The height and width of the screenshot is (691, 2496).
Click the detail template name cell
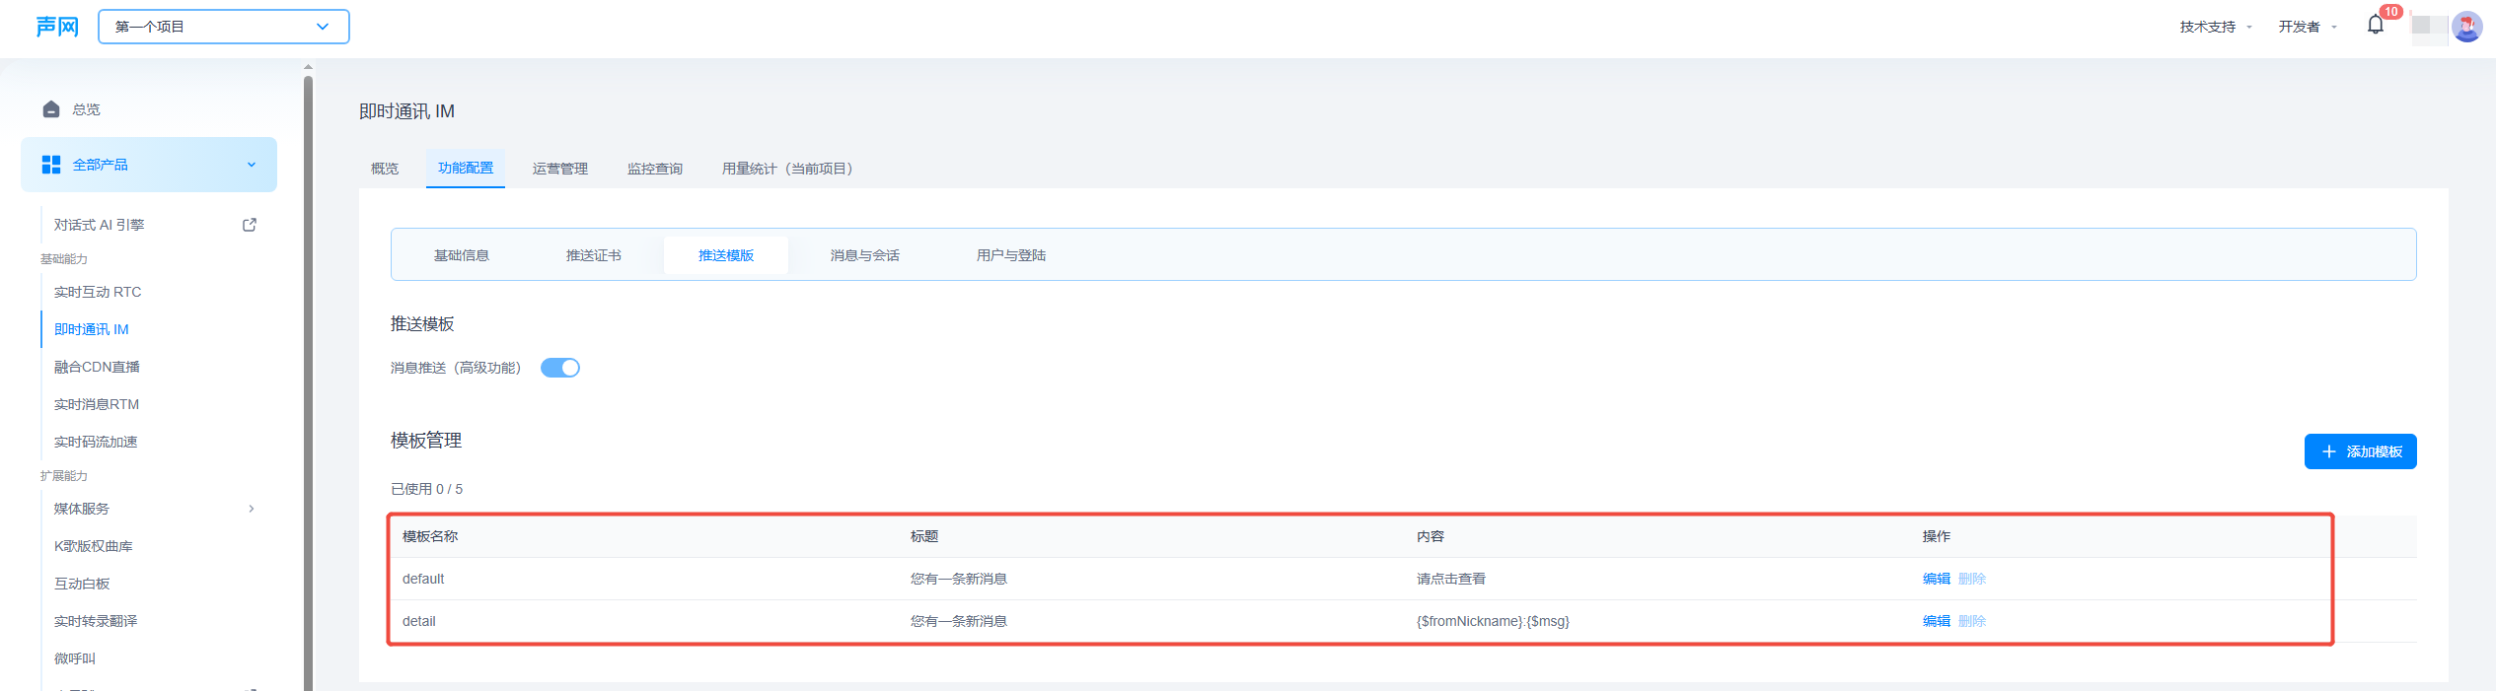(x=419, y=621)
